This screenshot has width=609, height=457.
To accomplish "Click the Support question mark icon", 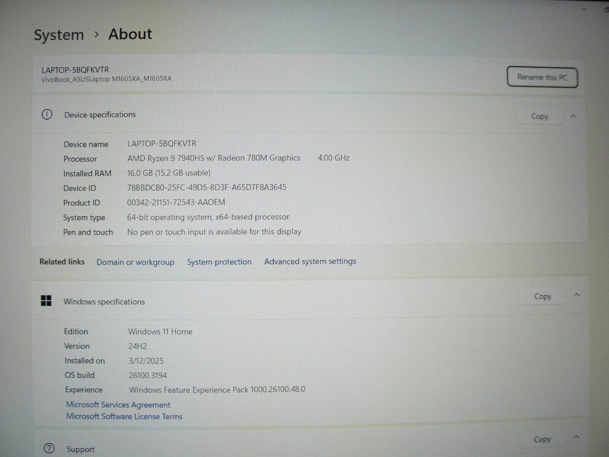I will pos(49,448).
